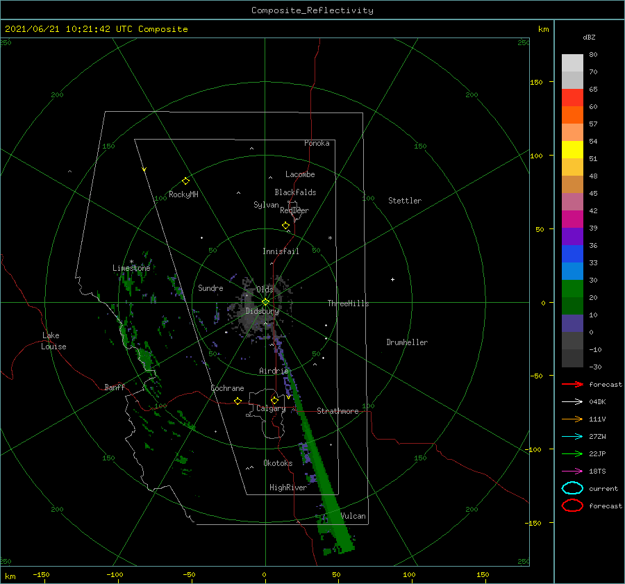Click the white 04DK arrow icon
The width and height of the screenshot is (625, 584).
[x=572, y=401]
